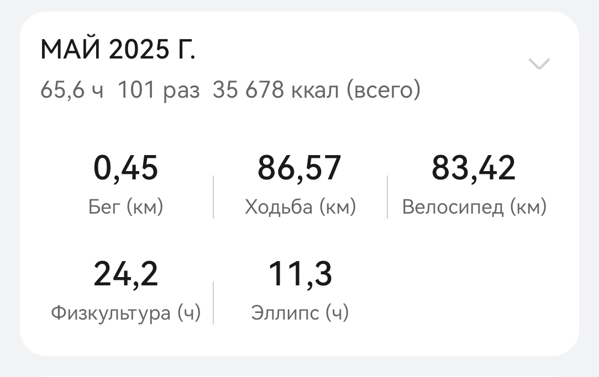
Task: Tap the next card's top edge below
Action: [299, 376]
